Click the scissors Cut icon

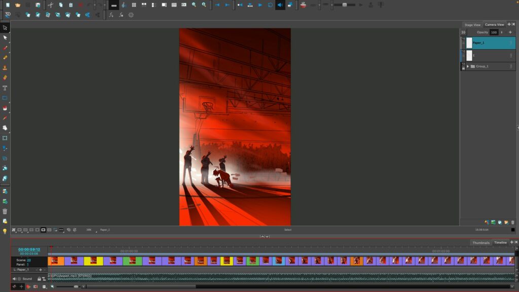point(50,5)
